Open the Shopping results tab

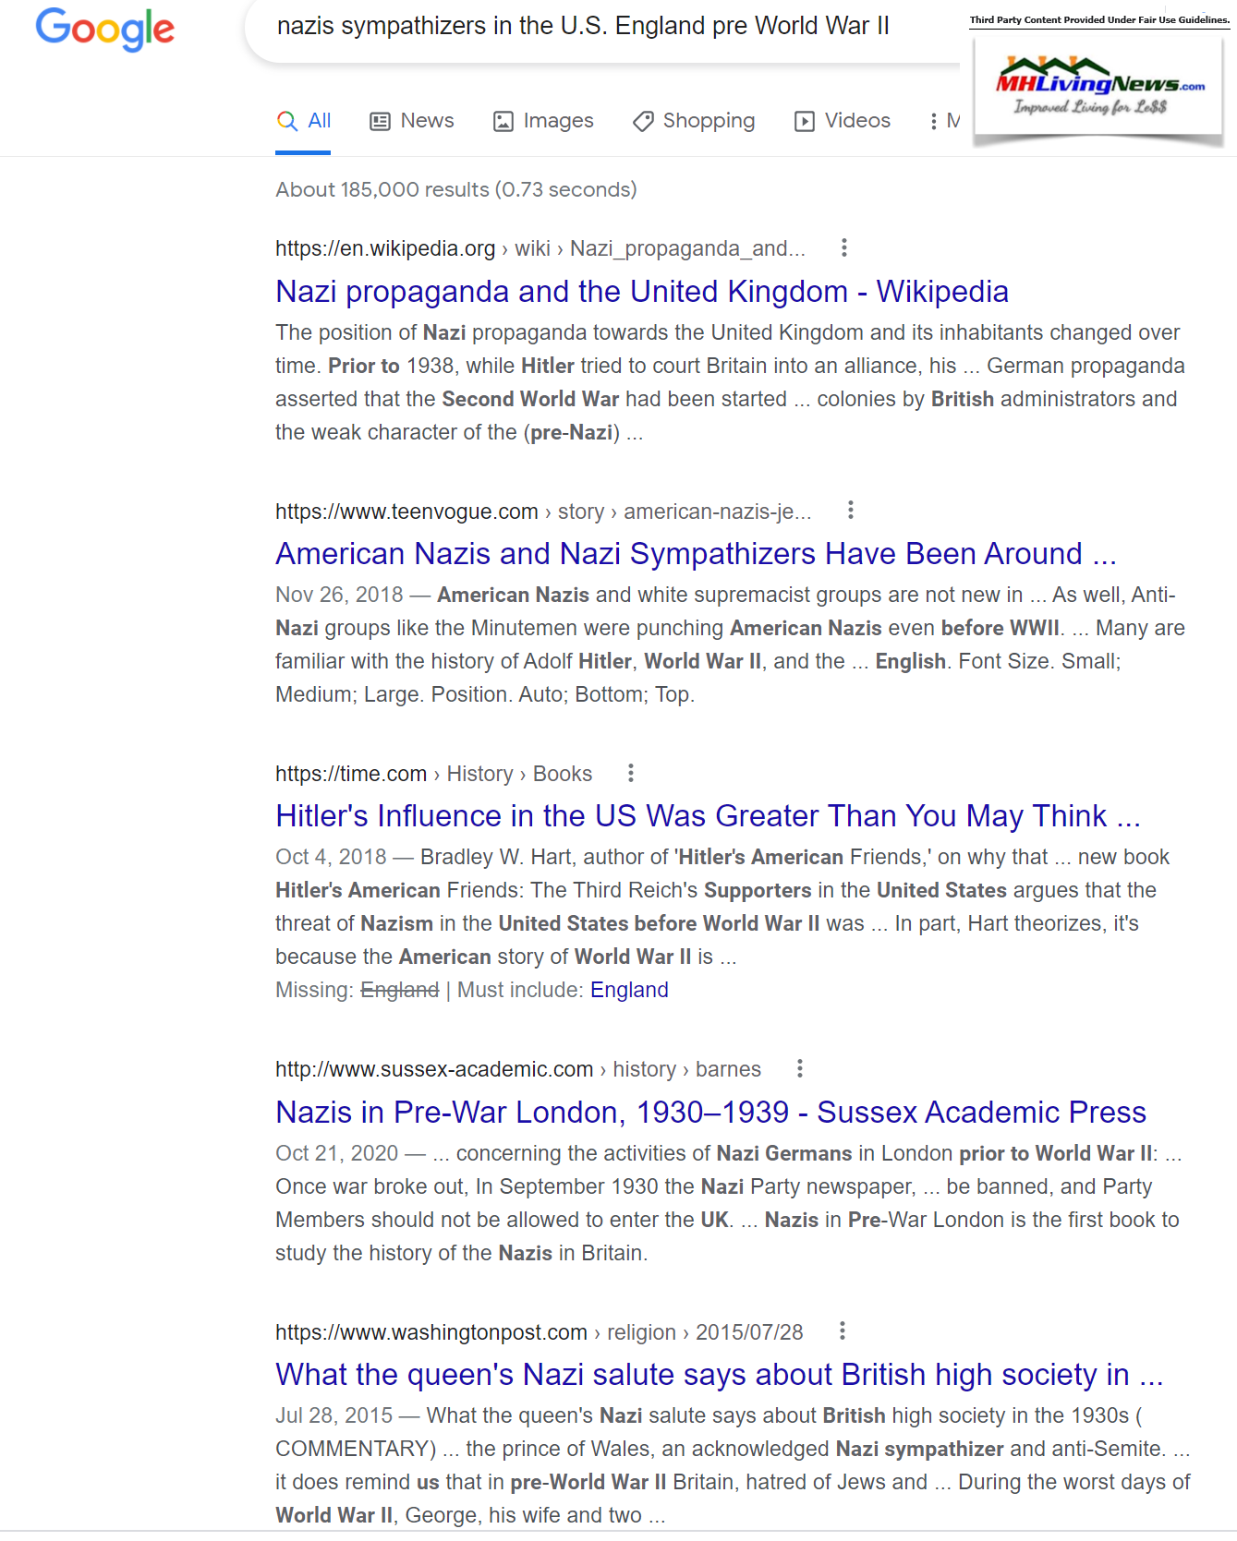pyautogui.click(x=694, y=121)
